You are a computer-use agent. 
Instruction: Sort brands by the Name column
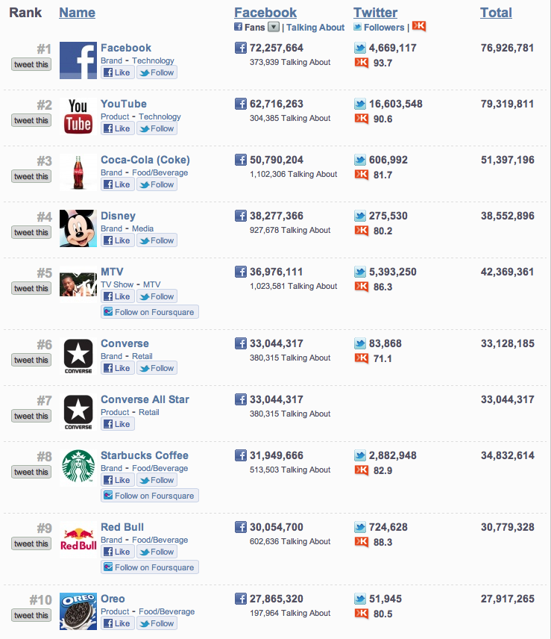77,12
